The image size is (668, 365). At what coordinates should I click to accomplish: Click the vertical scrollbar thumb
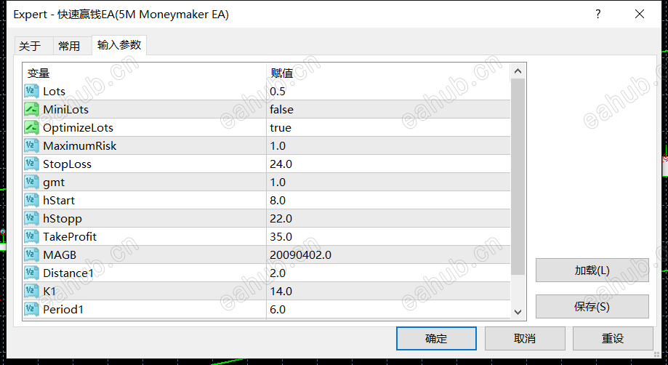(x=518, y=177)
